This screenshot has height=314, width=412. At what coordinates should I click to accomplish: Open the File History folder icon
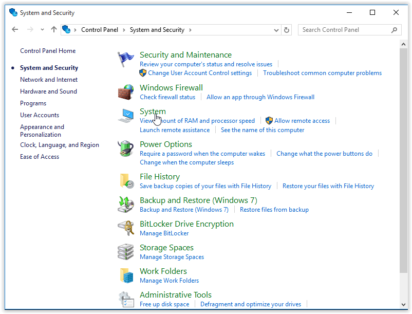pos(127,181)
